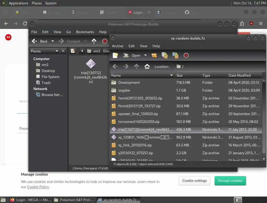Go forward in archive location history
This screenshot has height=203, width=267.
(126, 67)
